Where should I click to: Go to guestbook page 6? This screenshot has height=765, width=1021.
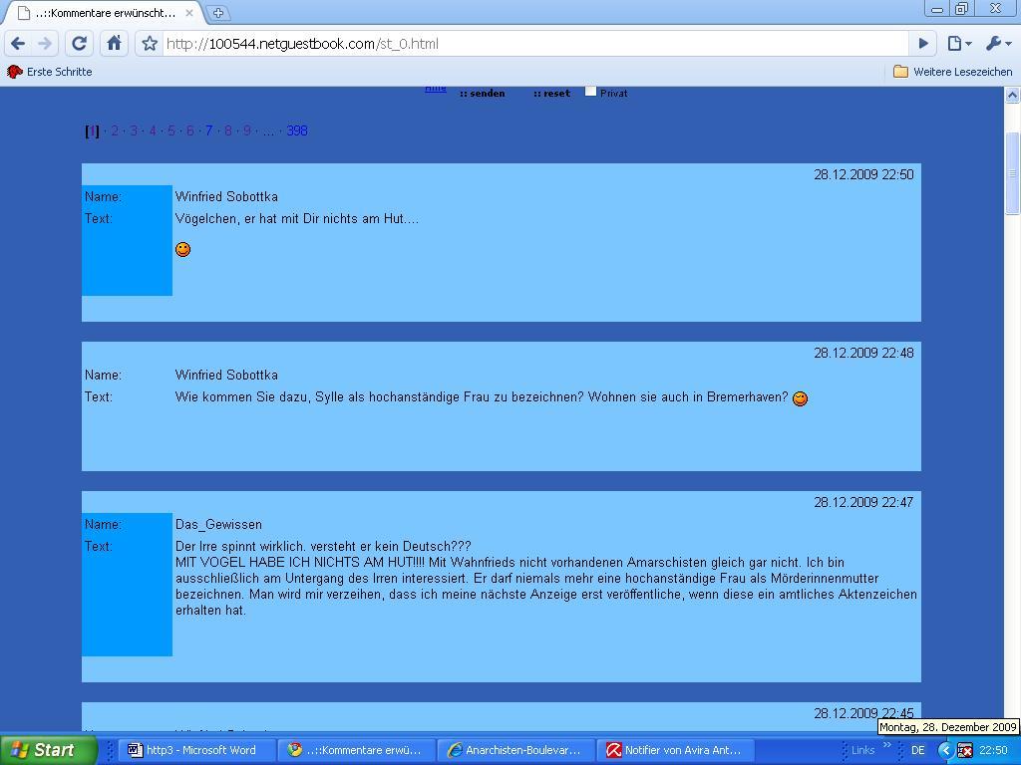(x=190, y=130)
